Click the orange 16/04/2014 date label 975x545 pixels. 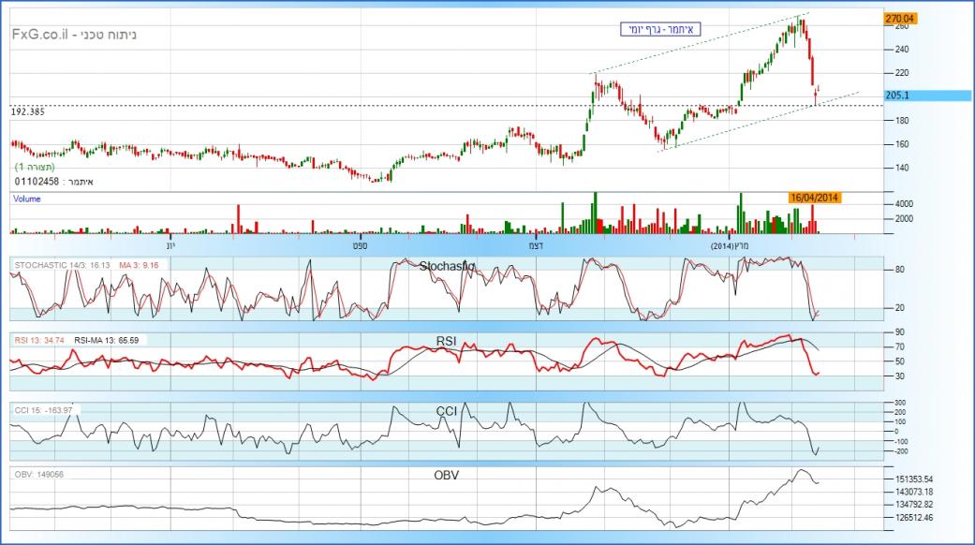[814, 197]
